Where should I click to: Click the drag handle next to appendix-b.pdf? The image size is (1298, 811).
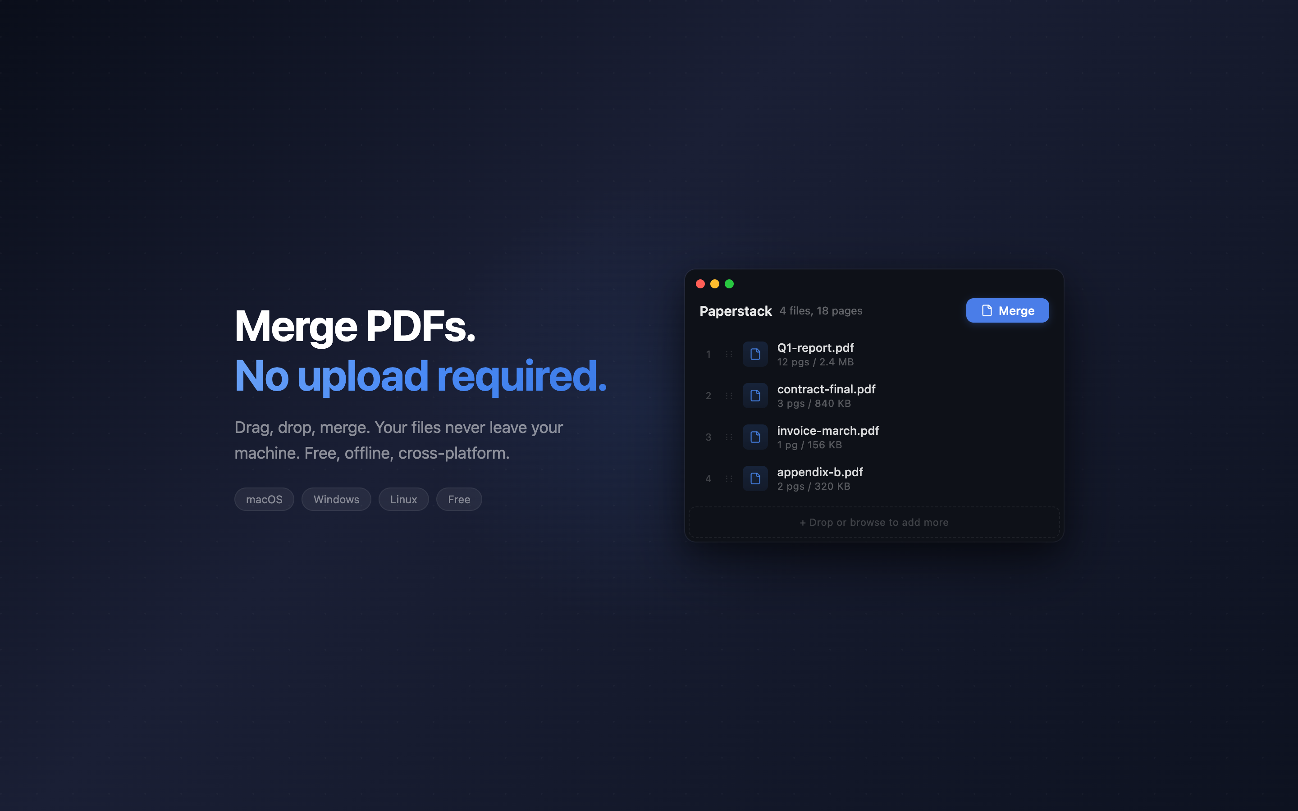(x=729, y=478)
